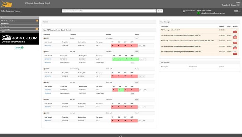Click PDF button on Year 2 PEP row
Image resolution: width=242 pixels, height=137 pixels.
pos(144,121)
